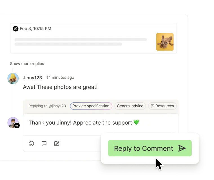214x180 pixels.
Task: Click the Threads badge on replier avatar
Action: (17, 125)
